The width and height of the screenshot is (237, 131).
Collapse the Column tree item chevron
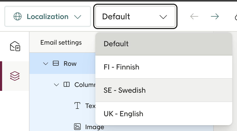(56, 85)
